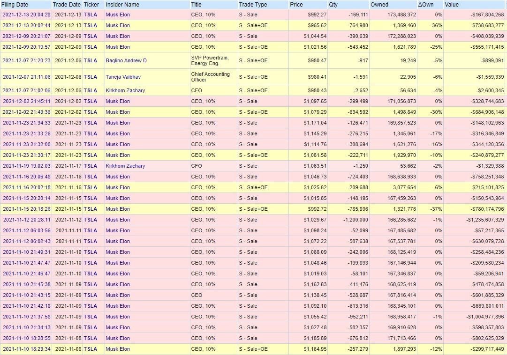The image size is (507, 355).
Task: Sort by ΔOwn column header
Action: click(x=425, y=5)
